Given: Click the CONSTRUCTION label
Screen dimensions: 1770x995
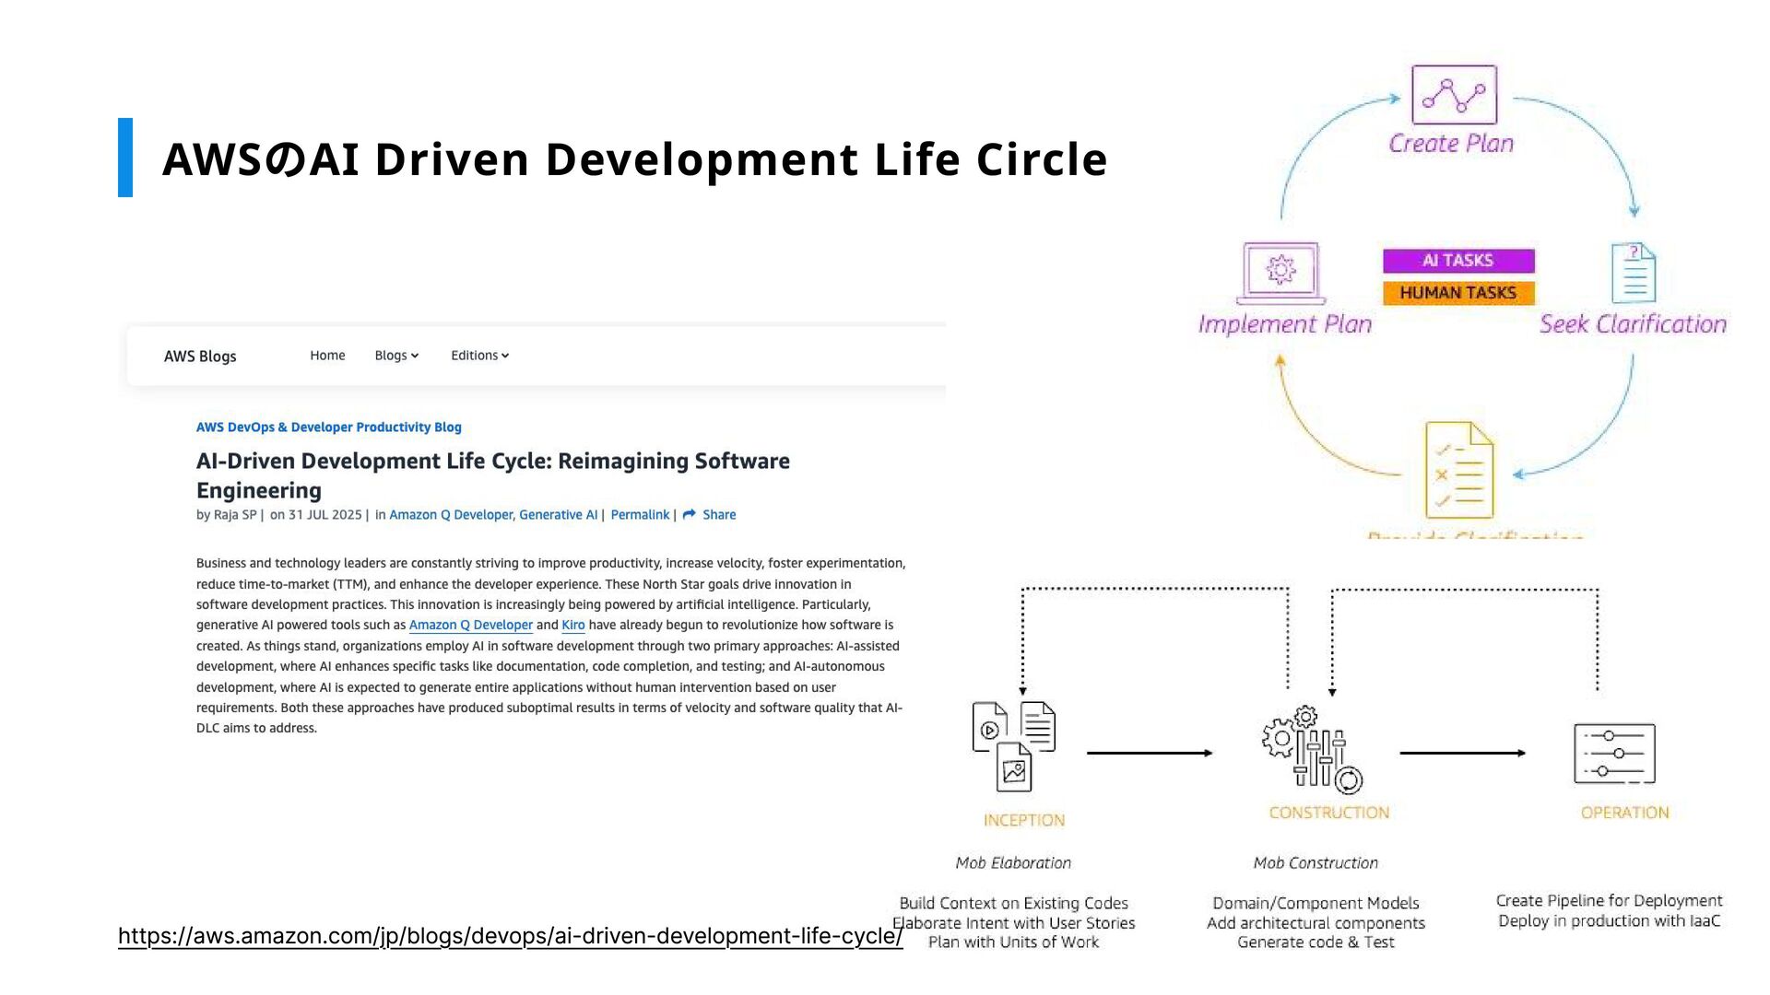Looking at the screenshot, I should (1329, 813).
